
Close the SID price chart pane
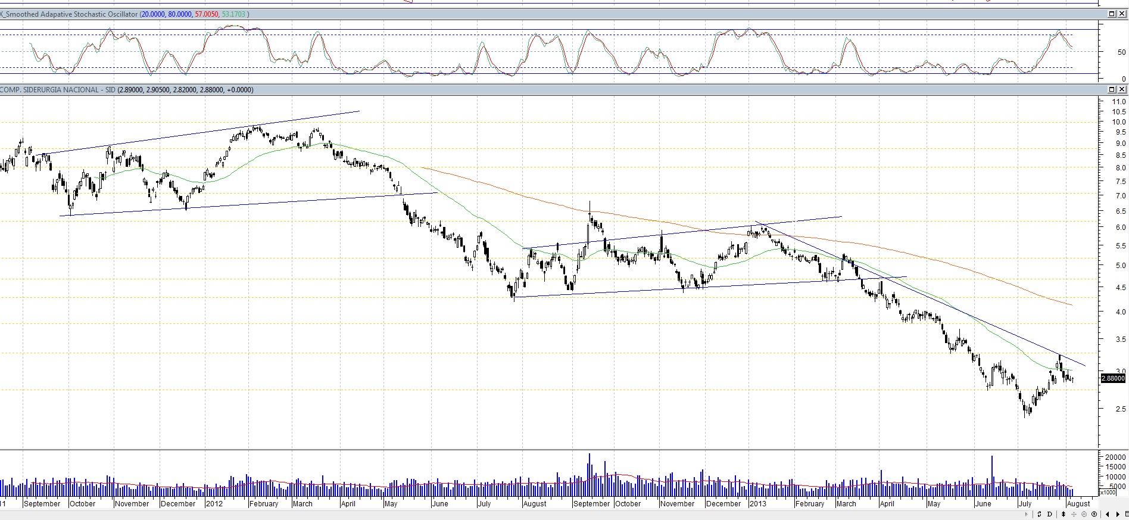(x=1122, y=89)
